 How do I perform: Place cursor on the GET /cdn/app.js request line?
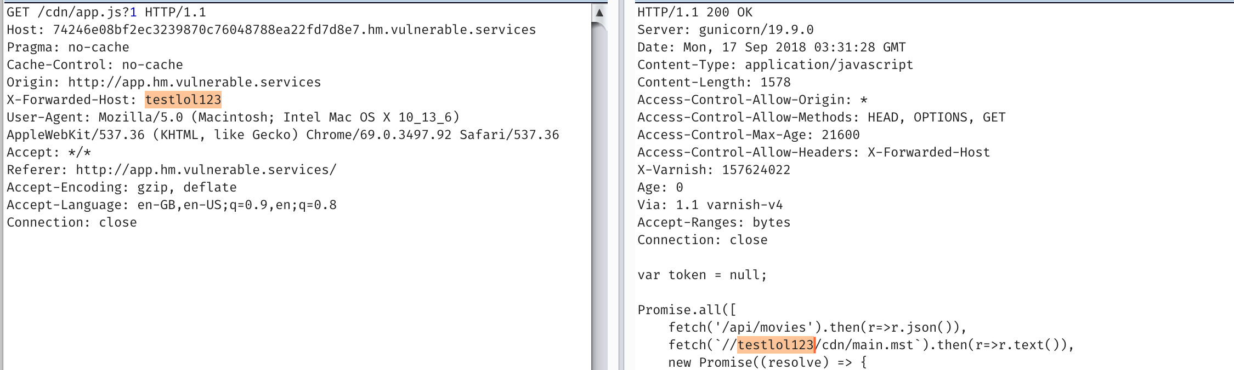[106, 12]
